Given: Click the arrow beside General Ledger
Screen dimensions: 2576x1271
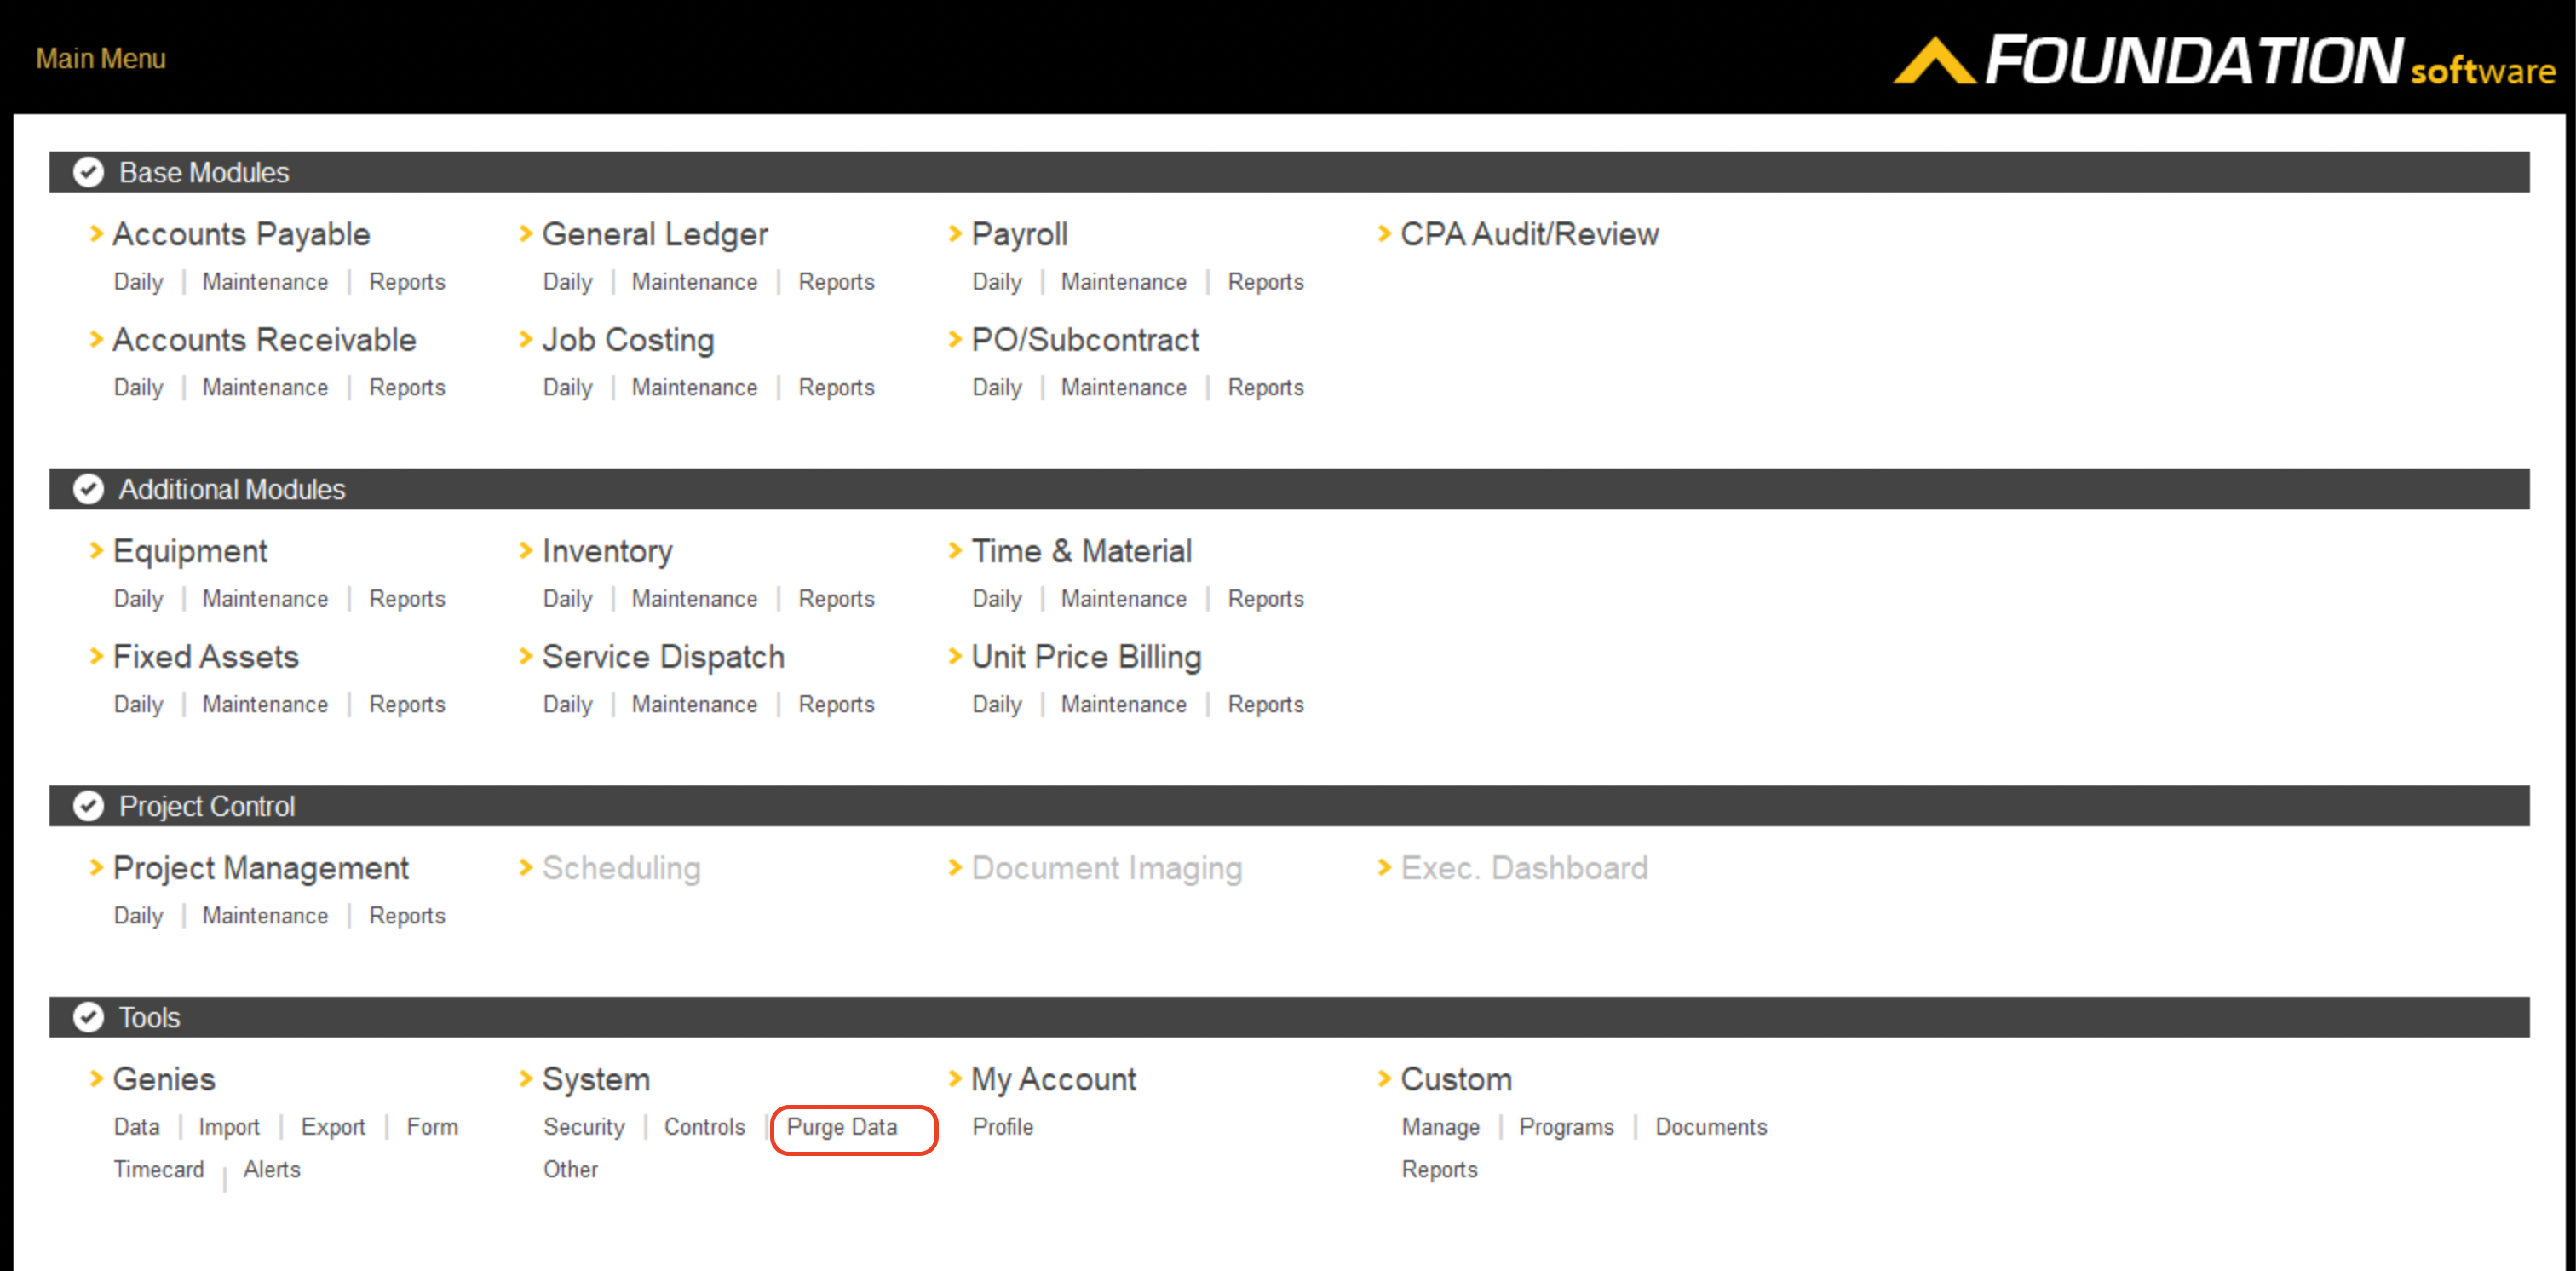Looking at the screenshot, I should 525,234.
